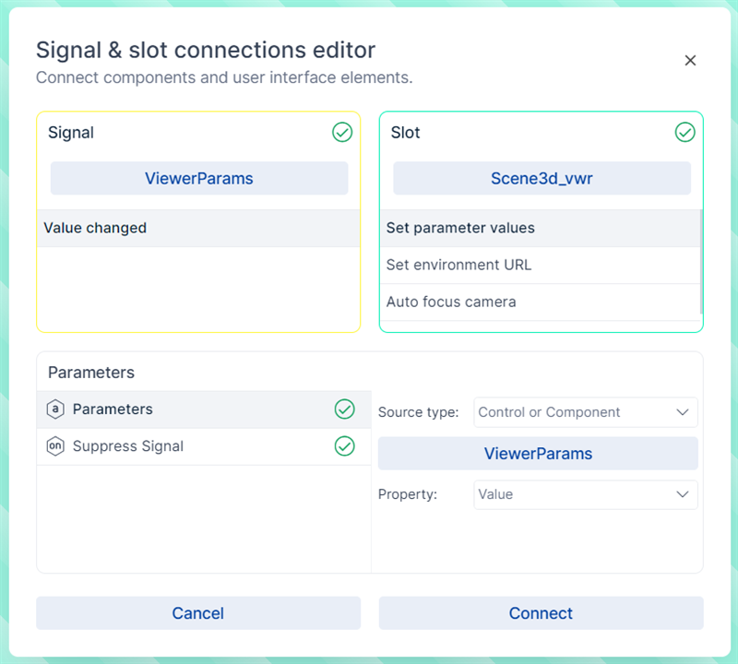Click the Source type dropdown chevron arrow
Viewport: 738px width, 664px height.
(683, 412)
